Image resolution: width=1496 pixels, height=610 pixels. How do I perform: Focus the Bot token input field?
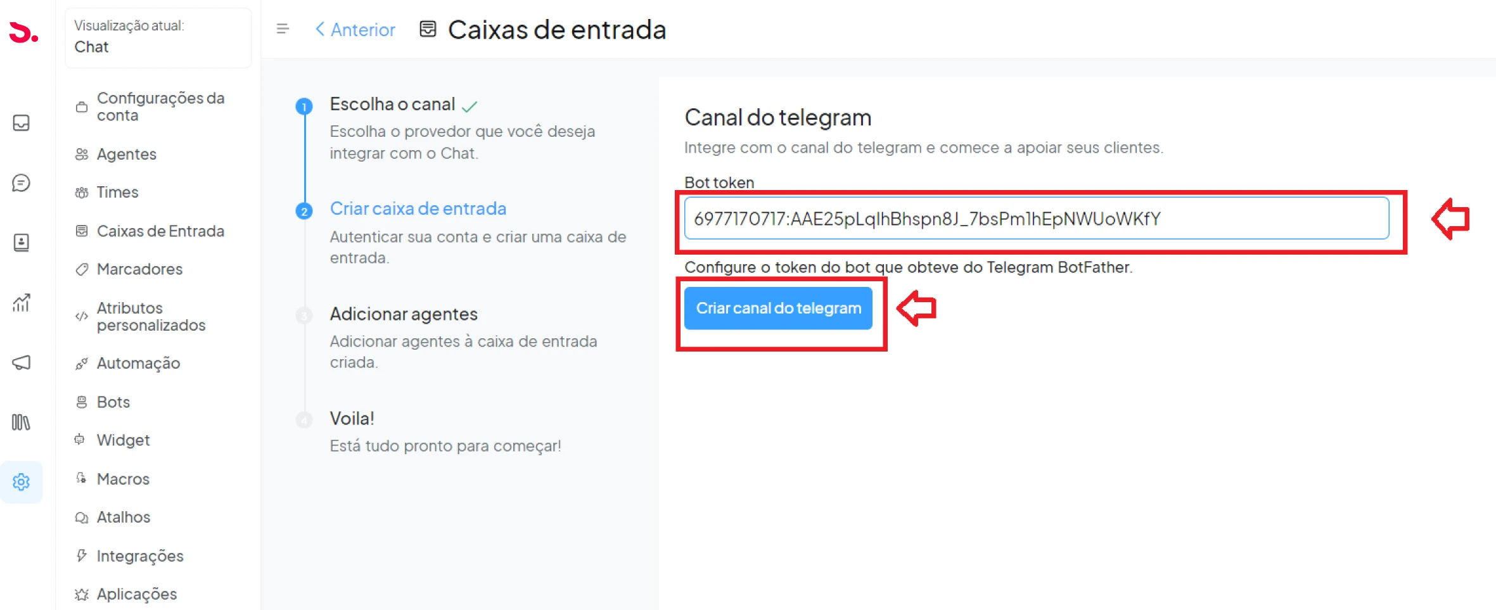point(1037,219)
